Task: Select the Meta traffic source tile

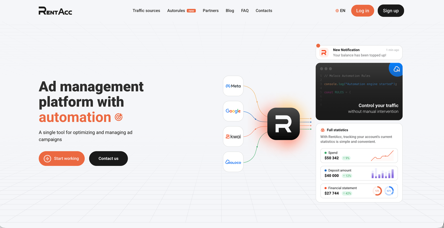Action: coord(233,86)
